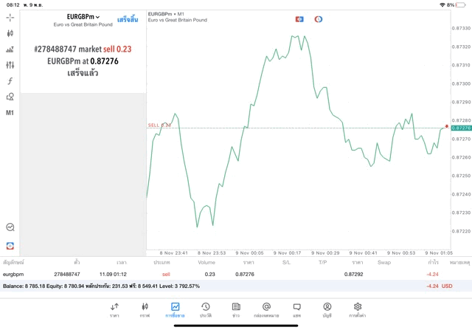Click the Swap column header

pos(384,263)
